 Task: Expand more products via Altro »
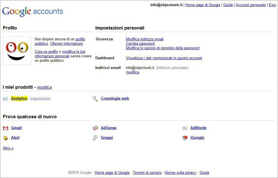8,148
